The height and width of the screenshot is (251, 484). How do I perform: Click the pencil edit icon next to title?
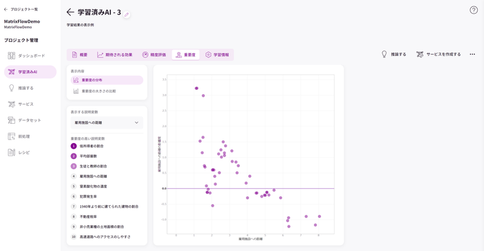click(127, 15)
